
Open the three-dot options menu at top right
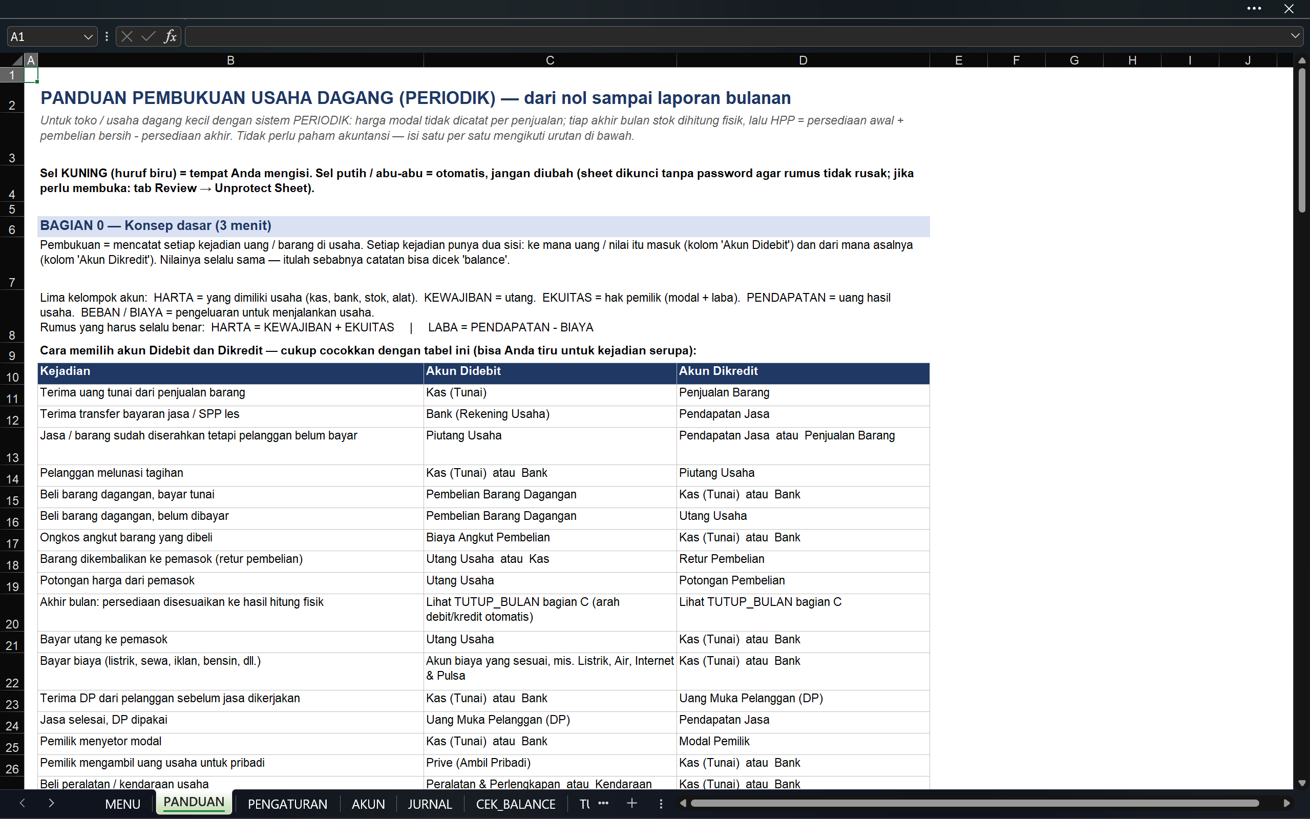click(1254, 8)
